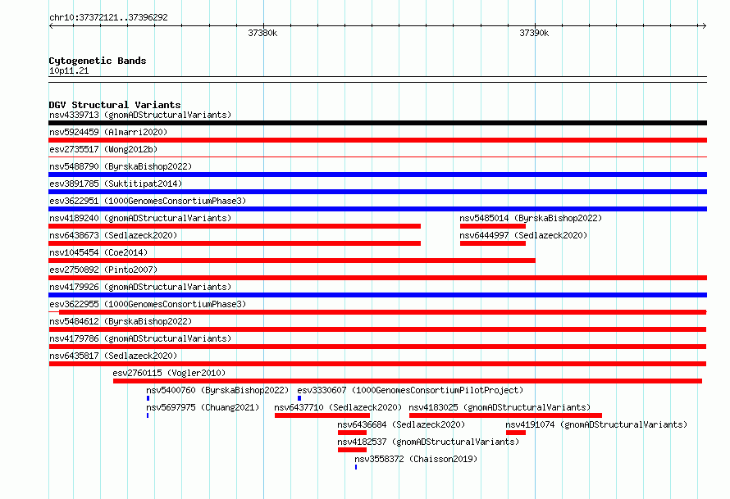Select the tiny blue nsv3558372 marker
Image resolution: width=730 pixels, height=499 pixels.
356,467
